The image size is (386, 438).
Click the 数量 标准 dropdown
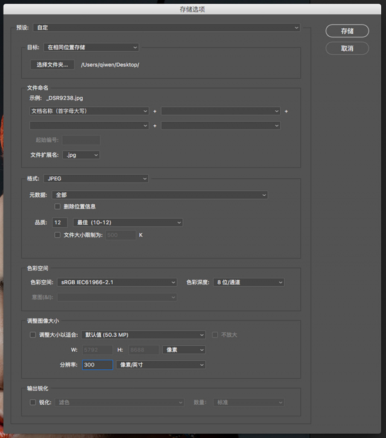point(248,402)
